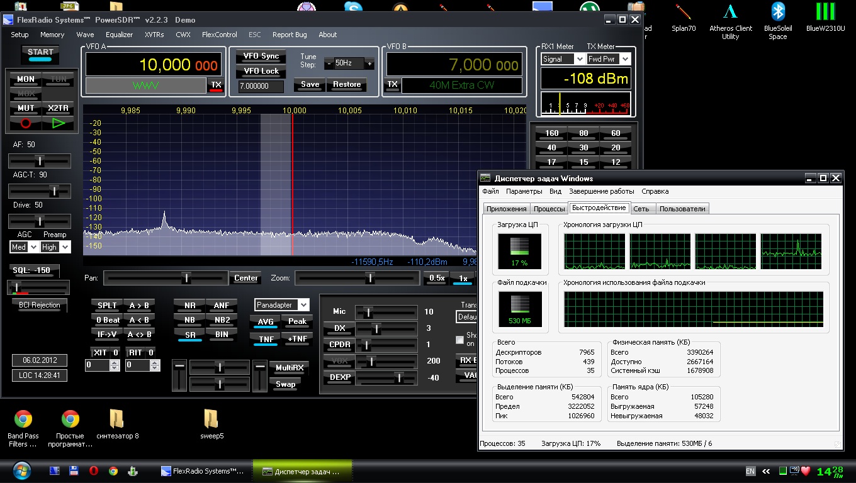This screenshot has width=856, height=483.
Task: Open Atheros Client Utility shortcut
Action: (730, 21)
